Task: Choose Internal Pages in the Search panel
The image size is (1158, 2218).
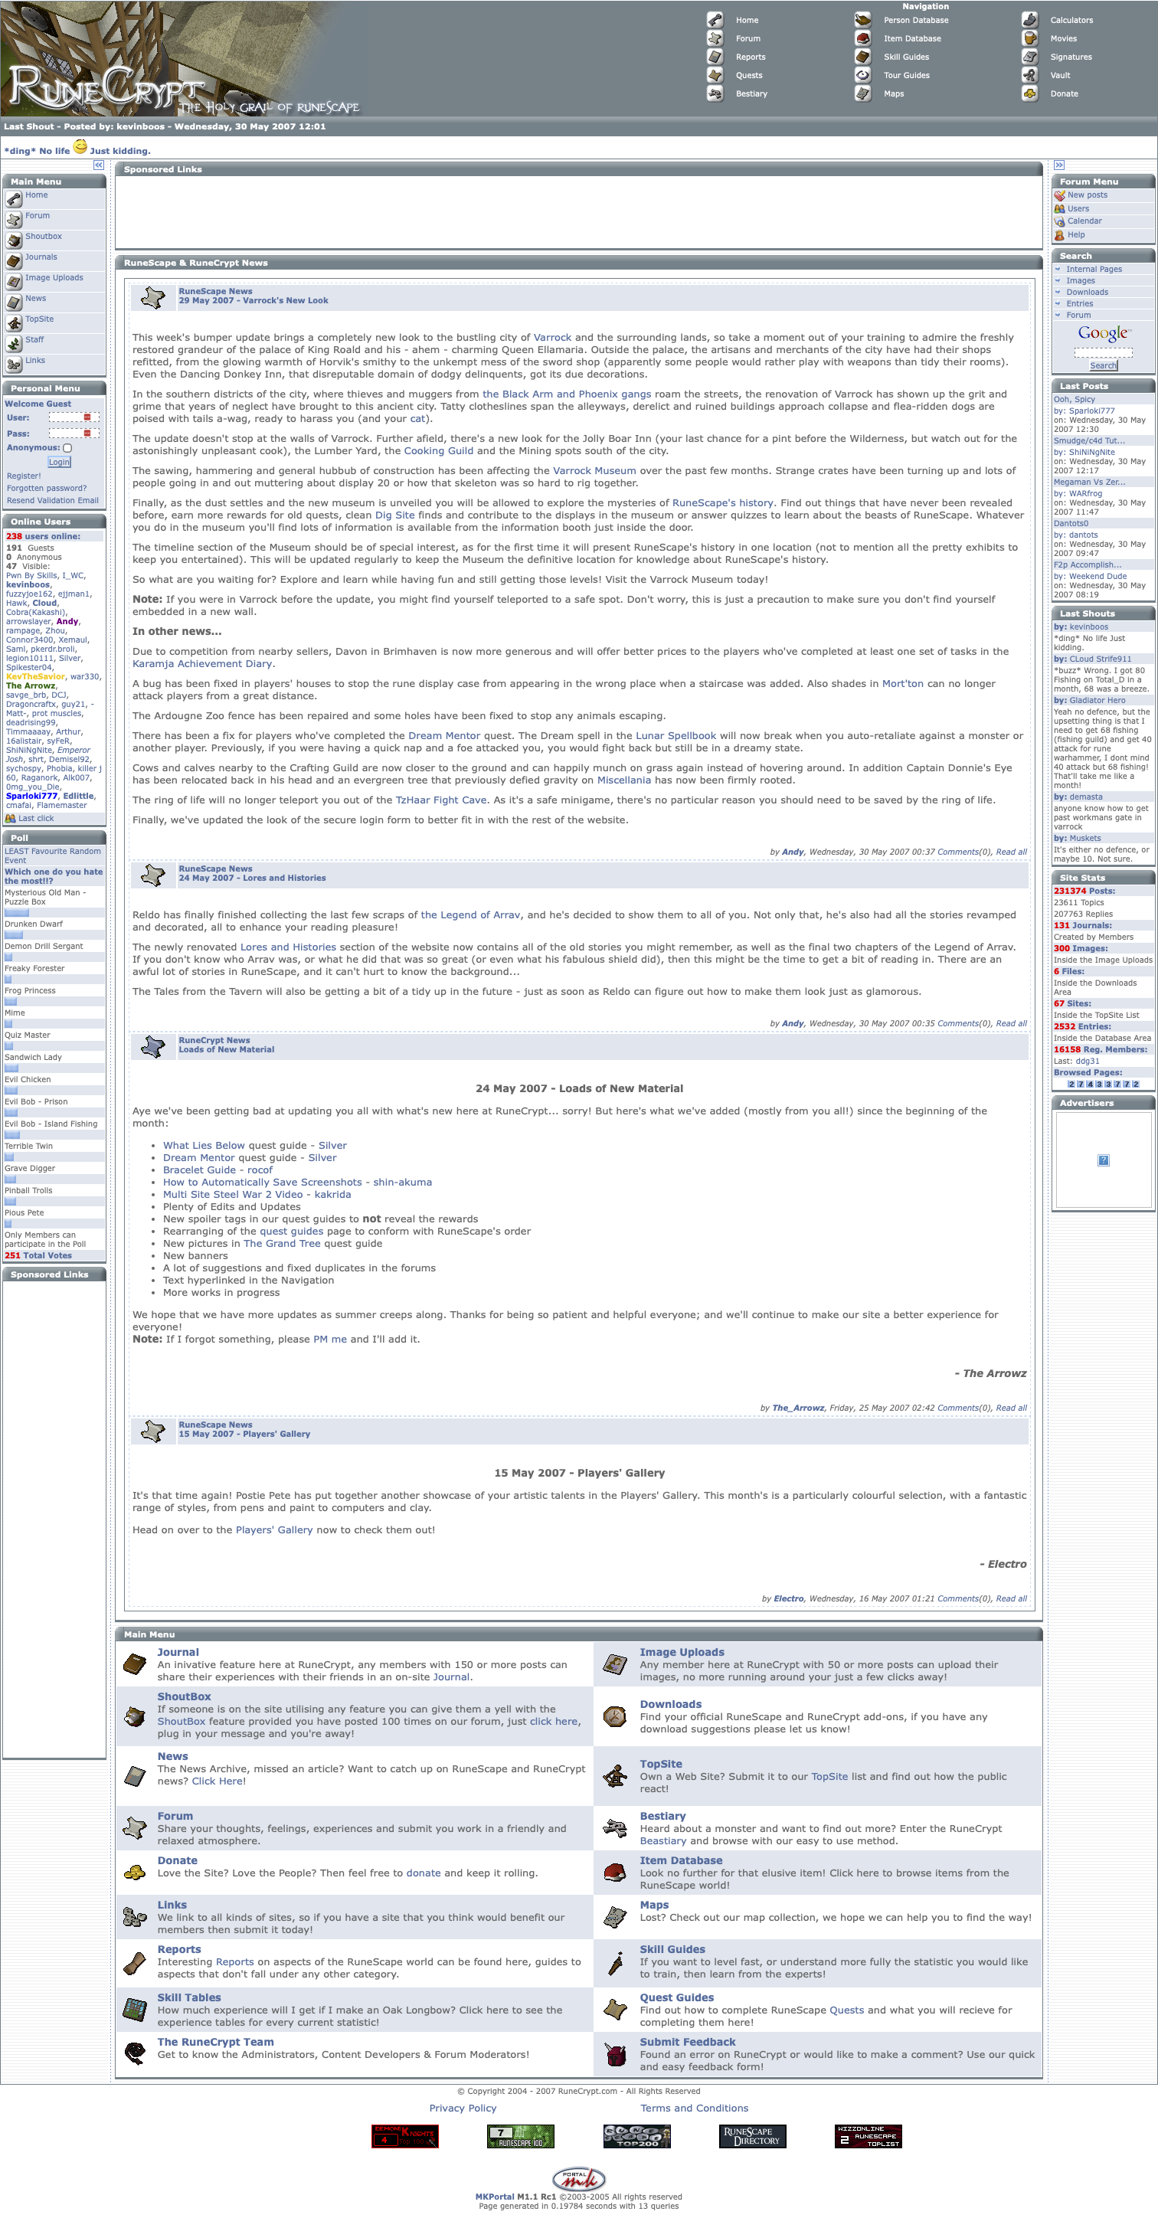Action: 1094,270
